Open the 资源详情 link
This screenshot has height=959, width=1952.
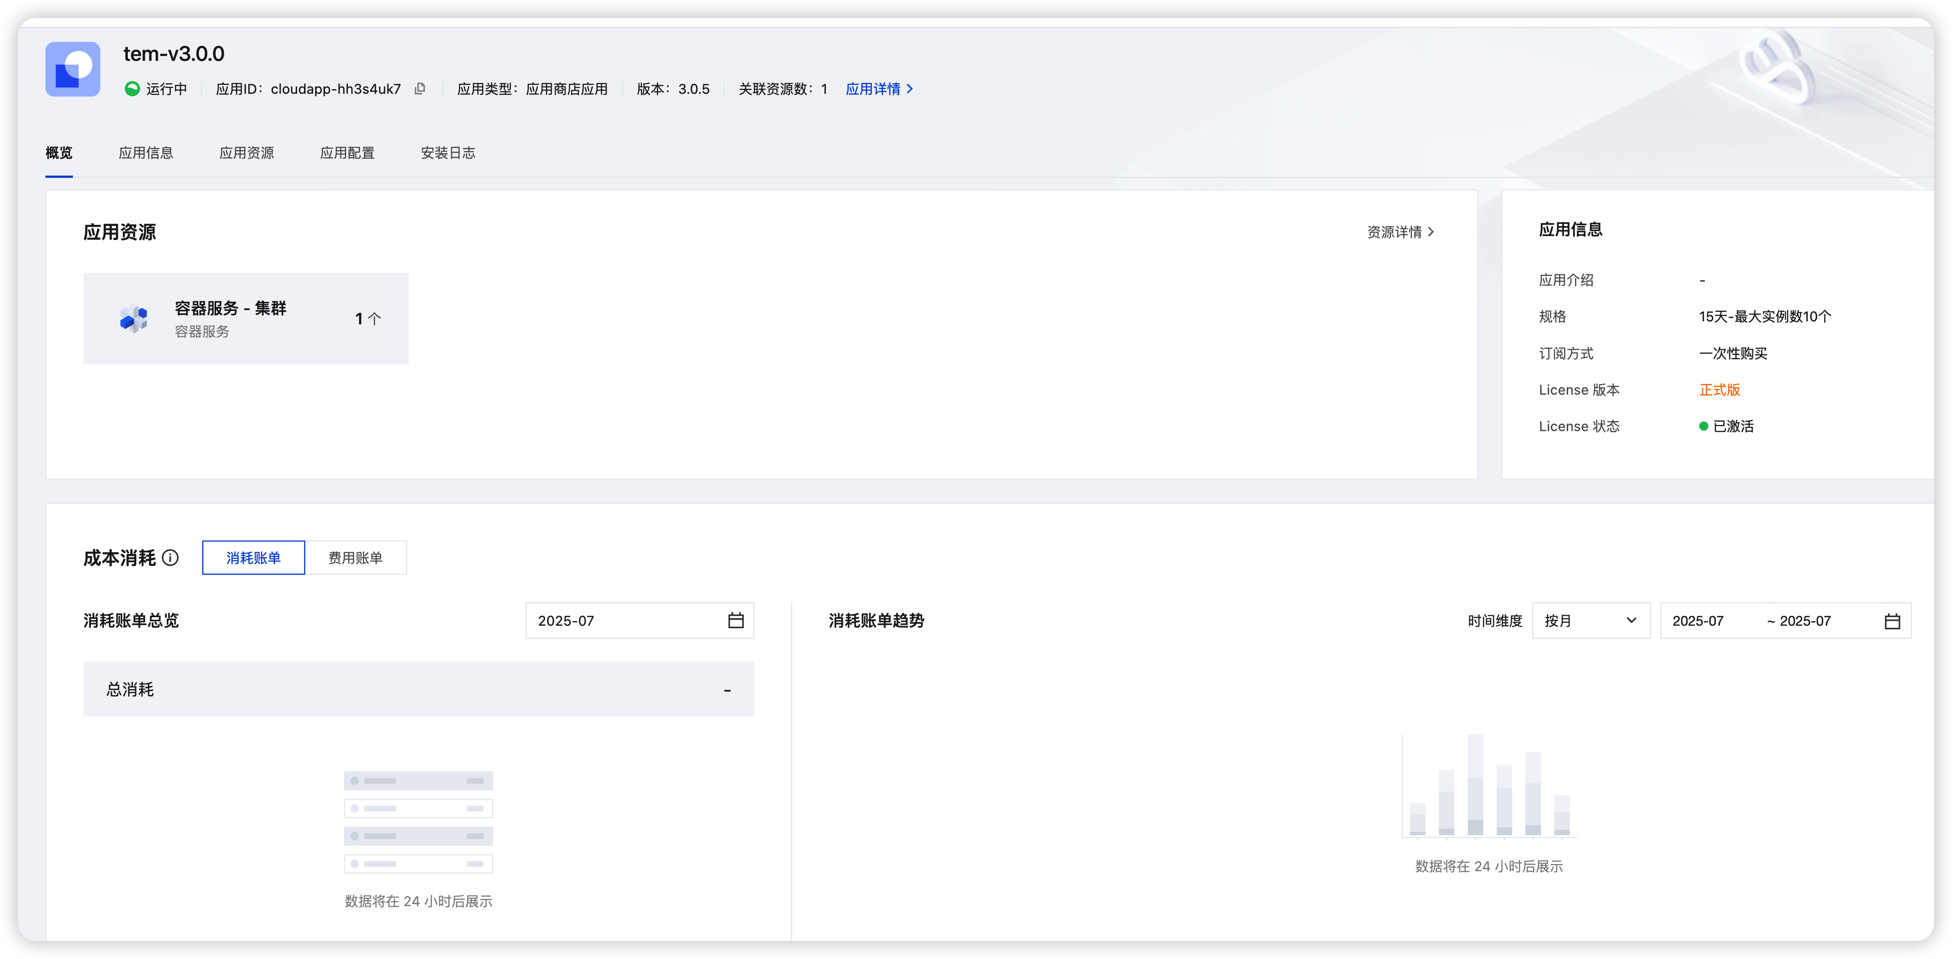pos(1394,232)
